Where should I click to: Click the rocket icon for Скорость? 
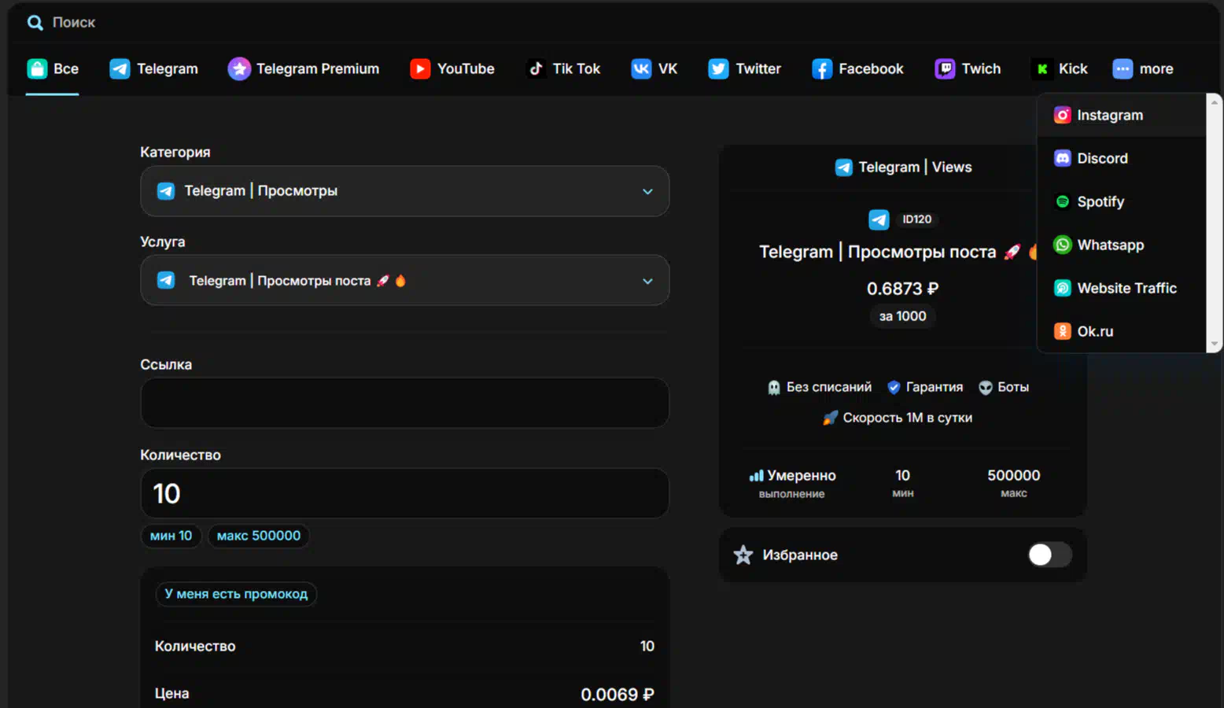pyautogui.click(x=830, y=418)
